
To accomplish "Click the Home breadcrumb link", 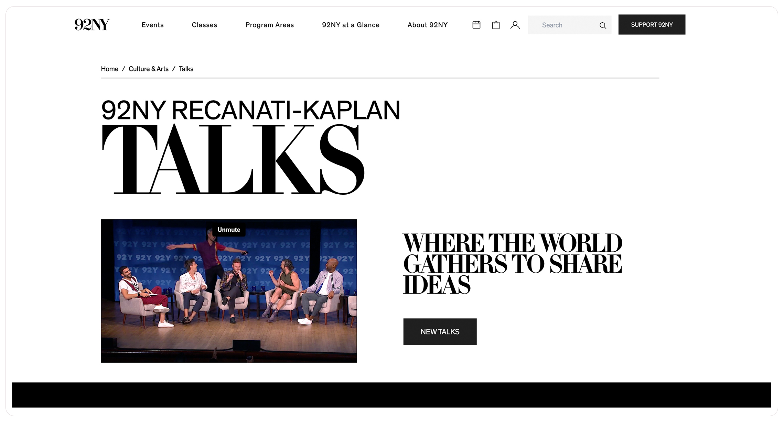I will tap(109, 69).
